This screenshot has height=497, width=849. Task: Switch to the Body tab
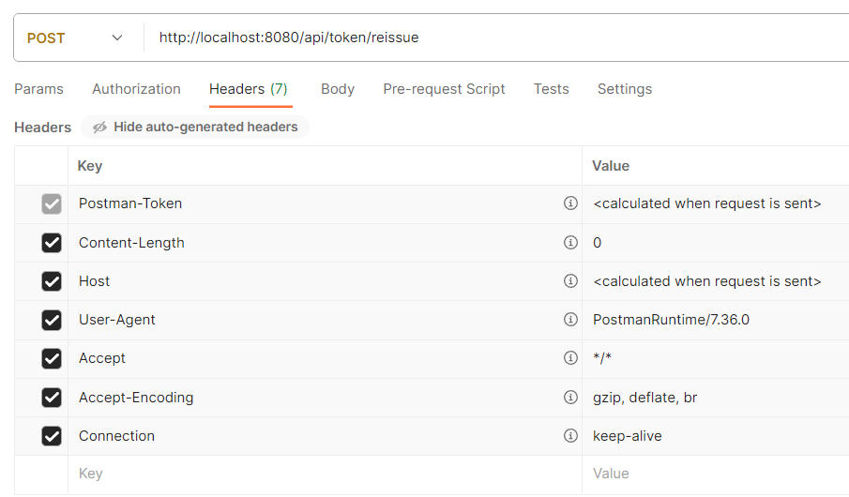pyautogui.click(x=338, y=89)
